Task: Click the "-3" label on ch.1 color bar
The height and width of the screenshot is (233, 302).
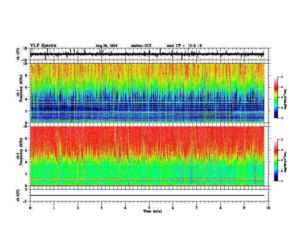Action: (x=281, y=77)
